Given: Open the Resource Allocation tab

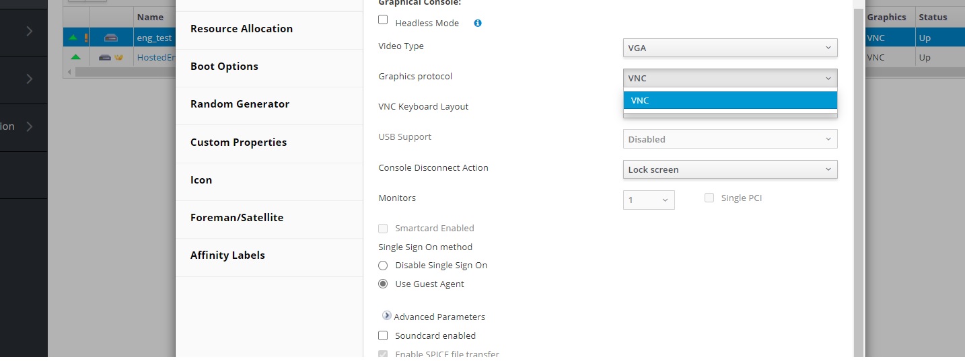Looking at the screenshot, I should (241, 29).
